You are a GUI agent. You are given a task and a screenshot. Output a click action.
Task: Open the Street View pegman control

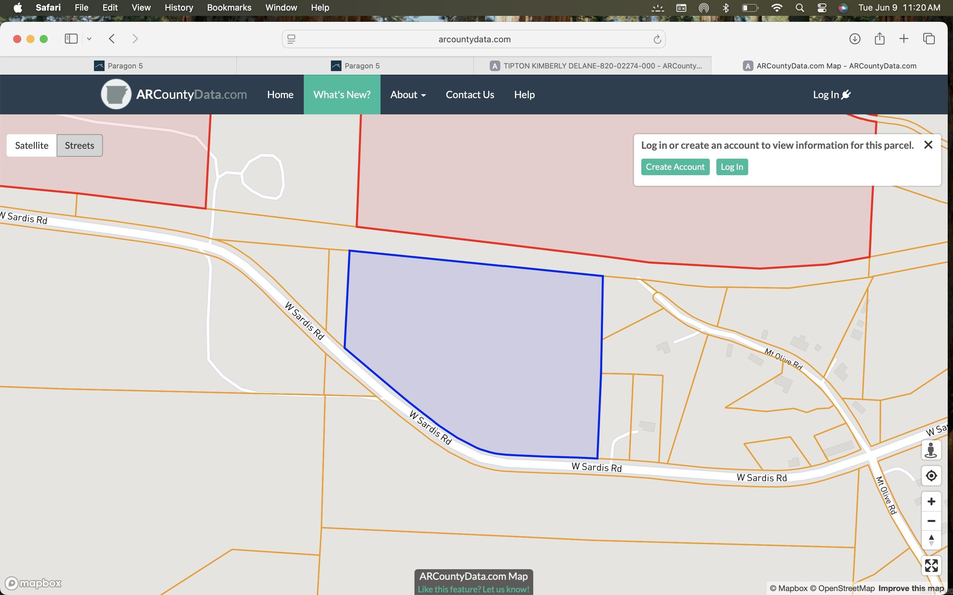(931, 450)
